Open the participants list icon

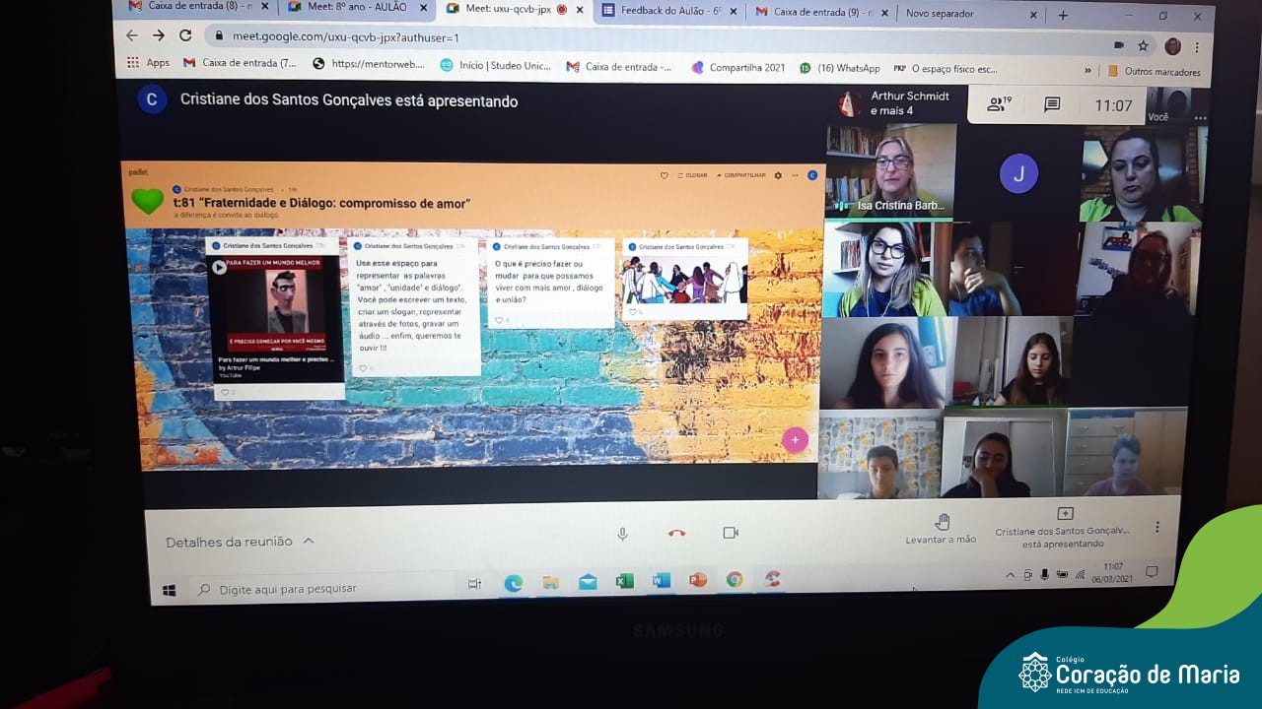[999, 104]
